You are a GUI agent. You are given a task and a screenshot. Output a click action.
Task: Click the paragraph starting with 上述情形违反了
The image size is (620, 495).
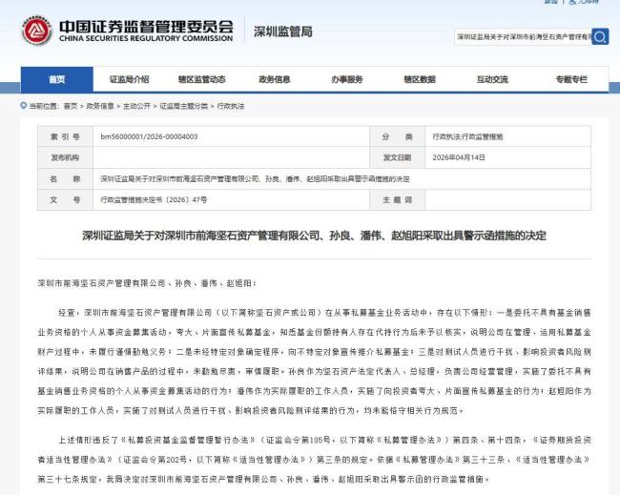coord(315,460)
